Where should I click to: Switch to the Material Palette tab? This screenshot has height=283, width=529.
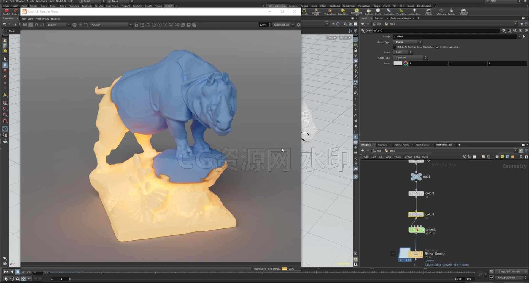coord(402,145)
